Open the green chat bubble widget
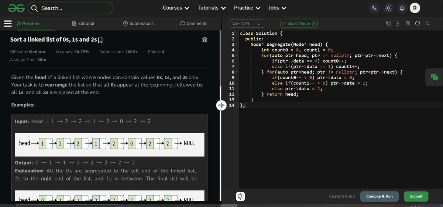 434,77
